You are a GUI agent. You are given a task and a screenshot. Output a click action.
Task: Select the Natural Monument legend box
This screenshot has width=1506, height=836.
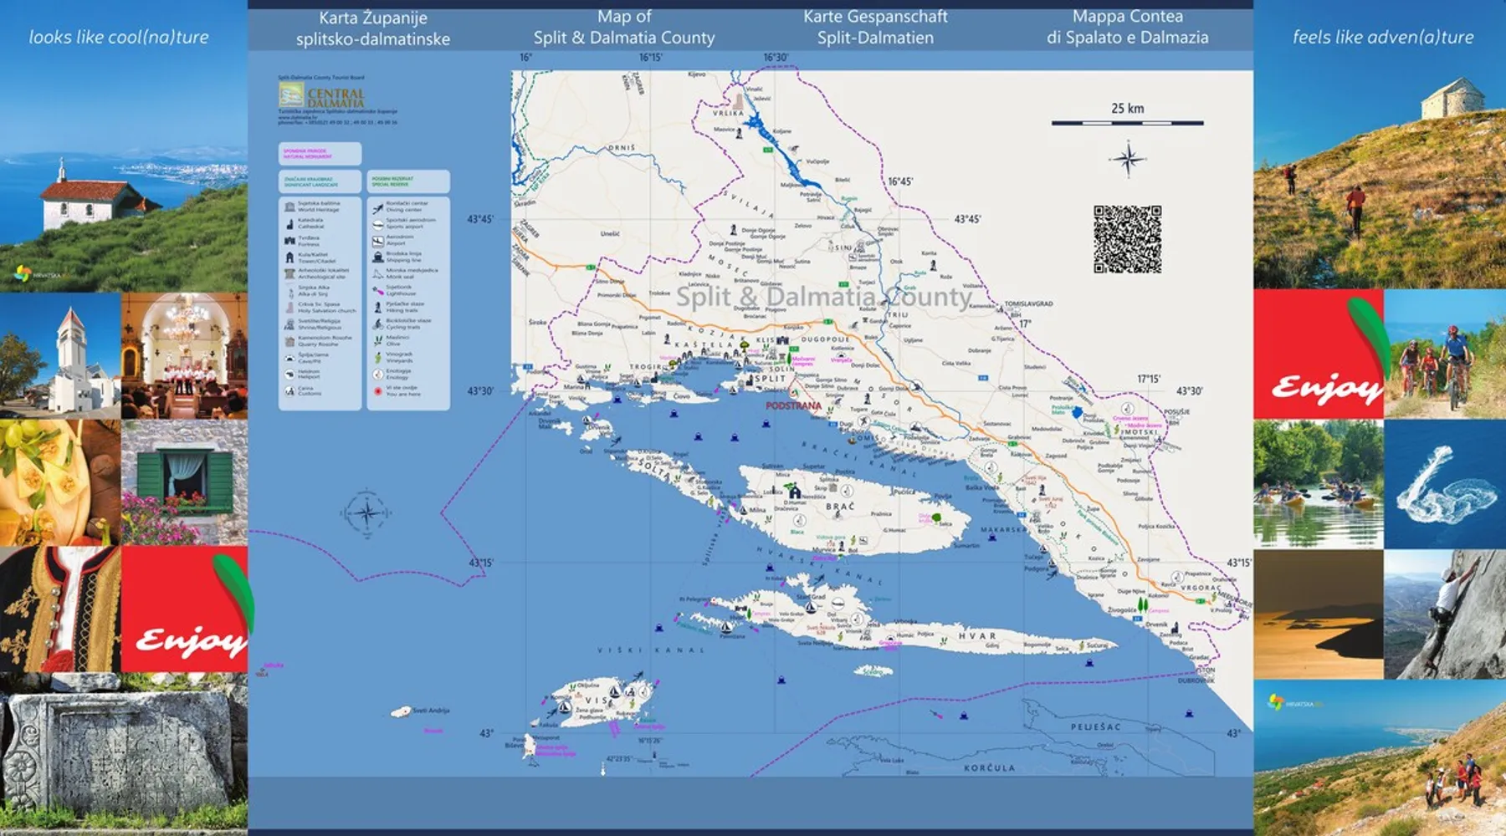tap(320, 154)
